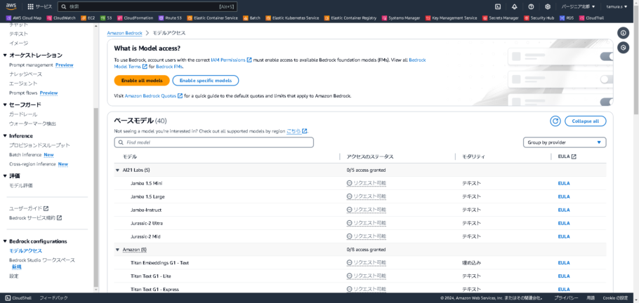Open the region selector dropdown
The height and width of the screenshot is (303, 639).
click(x=578, y=6)
